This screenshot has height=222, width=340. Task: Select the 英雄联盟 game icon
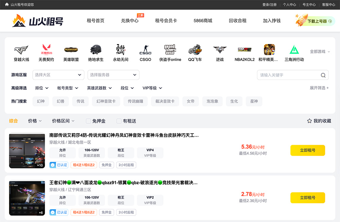71,50
